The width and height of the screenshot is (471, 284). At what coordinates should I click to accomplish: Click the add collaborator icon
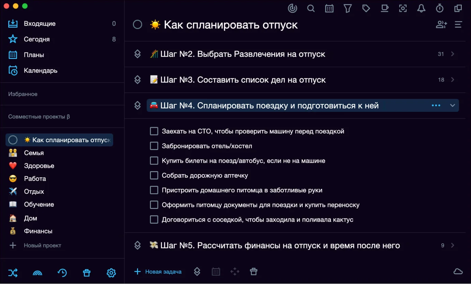[x=441, y=25]
